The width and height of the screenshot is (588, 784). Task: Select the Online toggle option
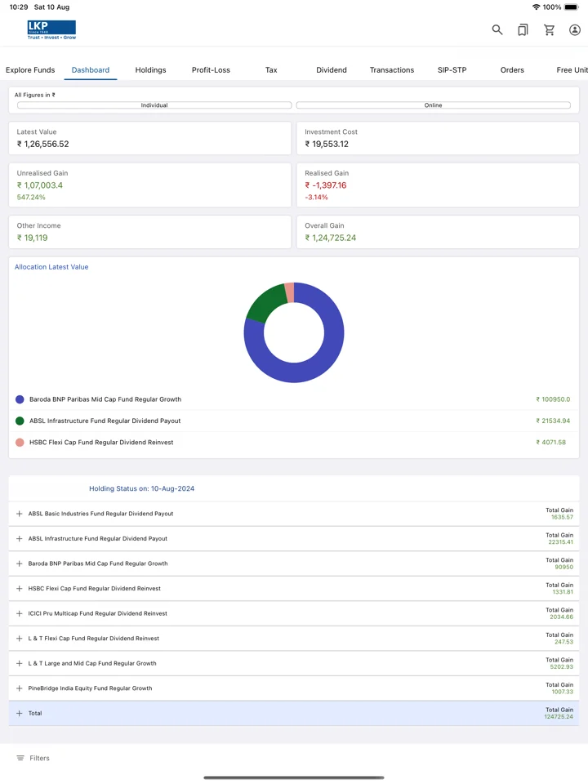pos(433,105)
